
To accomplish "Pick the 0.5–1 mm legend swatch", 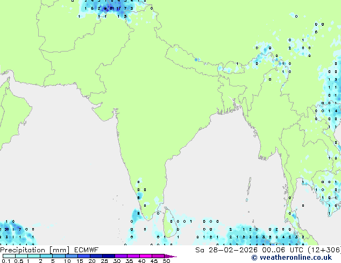I will tap(22, 256).
